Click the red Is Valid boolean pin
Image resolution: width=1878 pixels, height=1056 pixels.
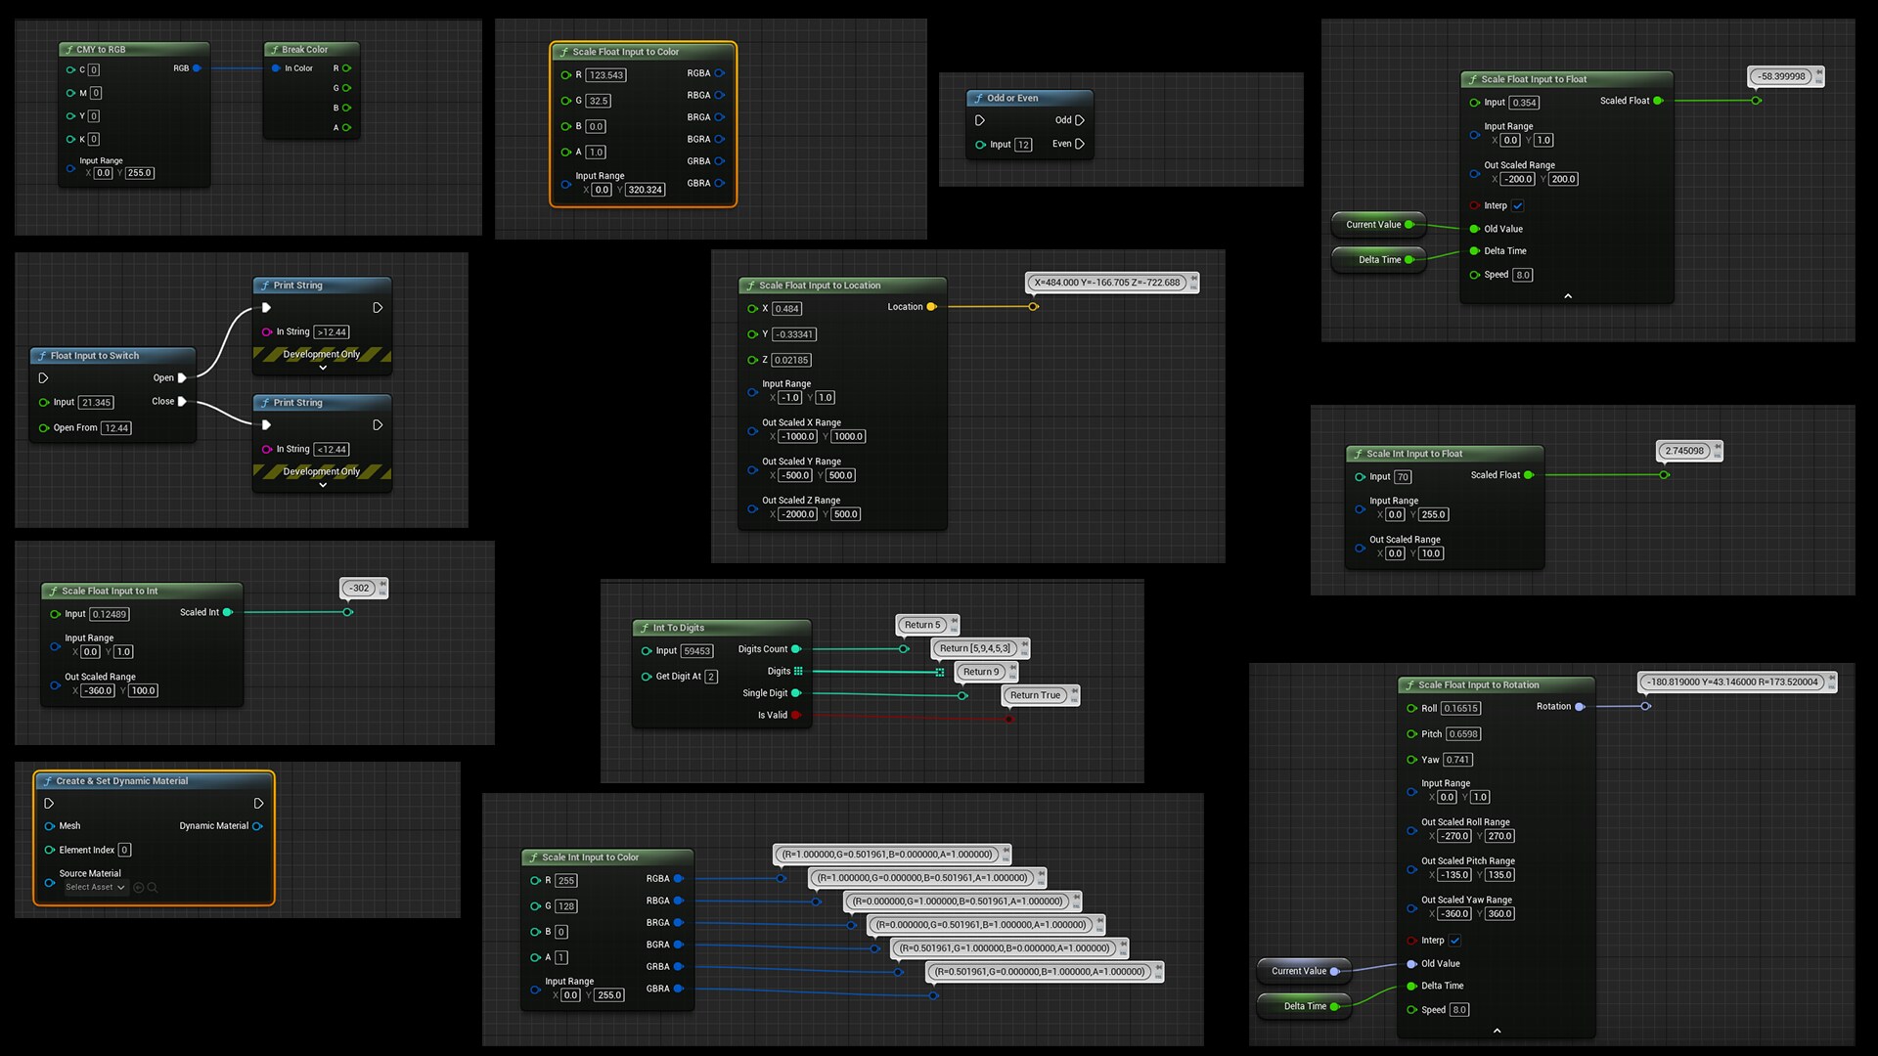point(796,715)
